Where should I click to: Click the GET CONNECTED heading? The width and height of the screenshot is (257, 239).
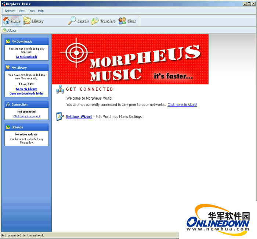pyautogui.click(x=90, y=89)
